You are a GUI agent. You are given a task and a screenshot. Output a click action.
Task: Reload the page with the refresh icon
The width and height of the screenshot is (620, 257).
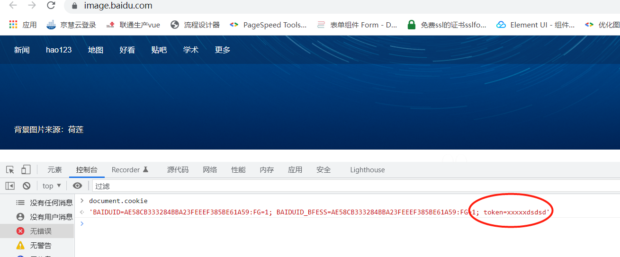click(51, 6)
